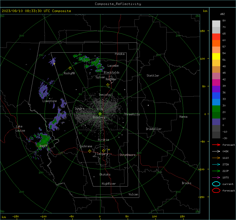Select the cyan 27ZW arrow legend entry
The width and height of the screenshot is (236, 220).
click(x=216, y=165)
